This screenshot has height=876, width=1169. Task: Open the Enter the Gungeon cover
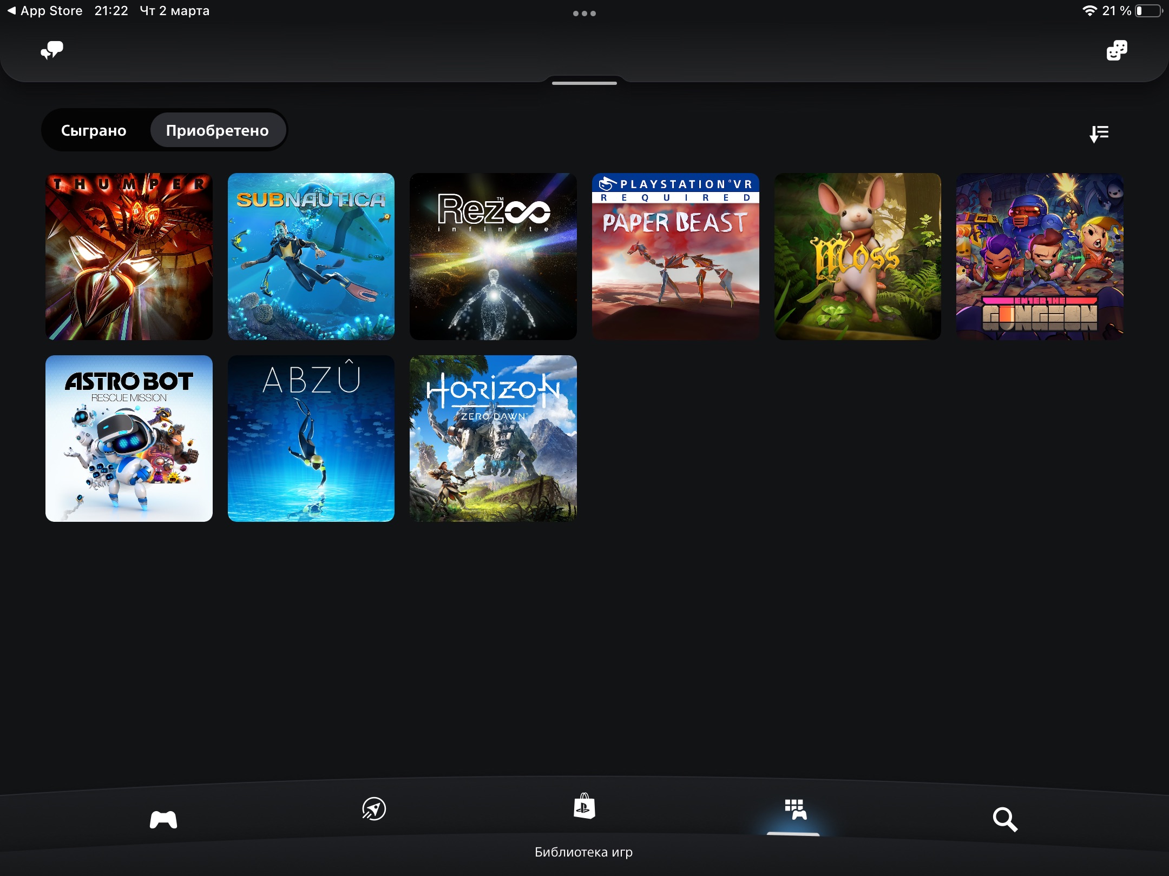(x=1040, y=256)
